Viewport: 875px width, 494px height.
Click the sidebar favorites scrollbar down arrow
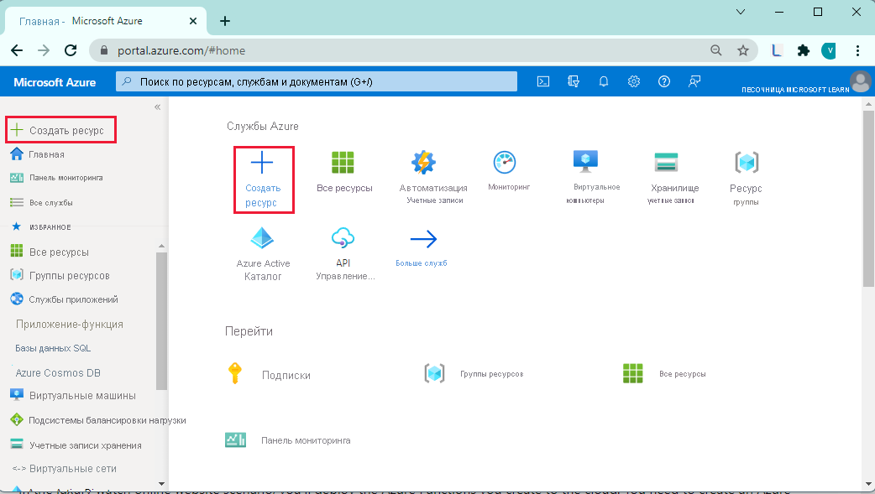click(x=161, y=484)
